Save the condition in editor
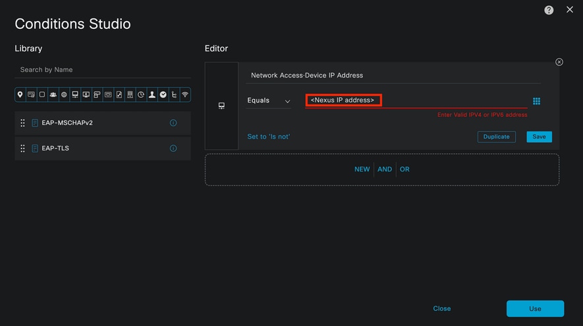 [x=539, y=137]
